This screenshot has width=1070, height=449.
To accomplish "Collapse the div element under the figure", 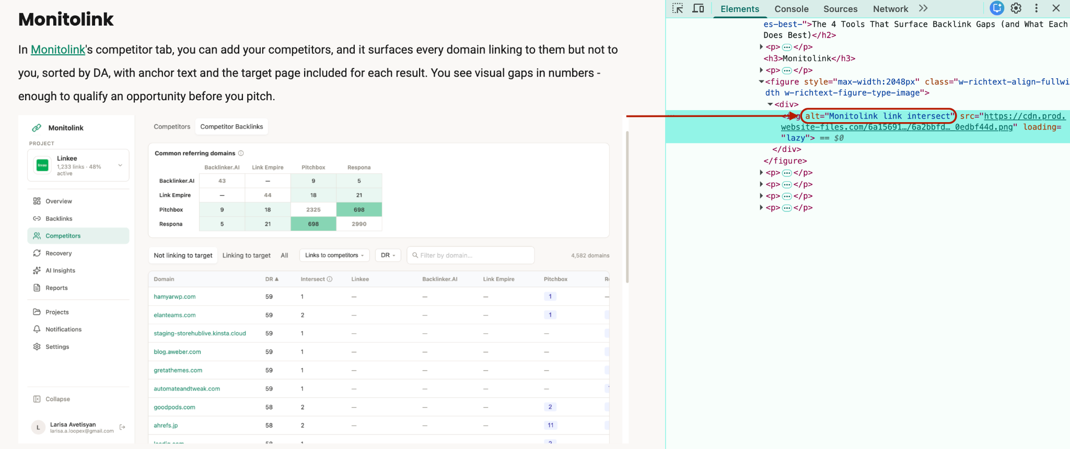I will tap(770, 104).
